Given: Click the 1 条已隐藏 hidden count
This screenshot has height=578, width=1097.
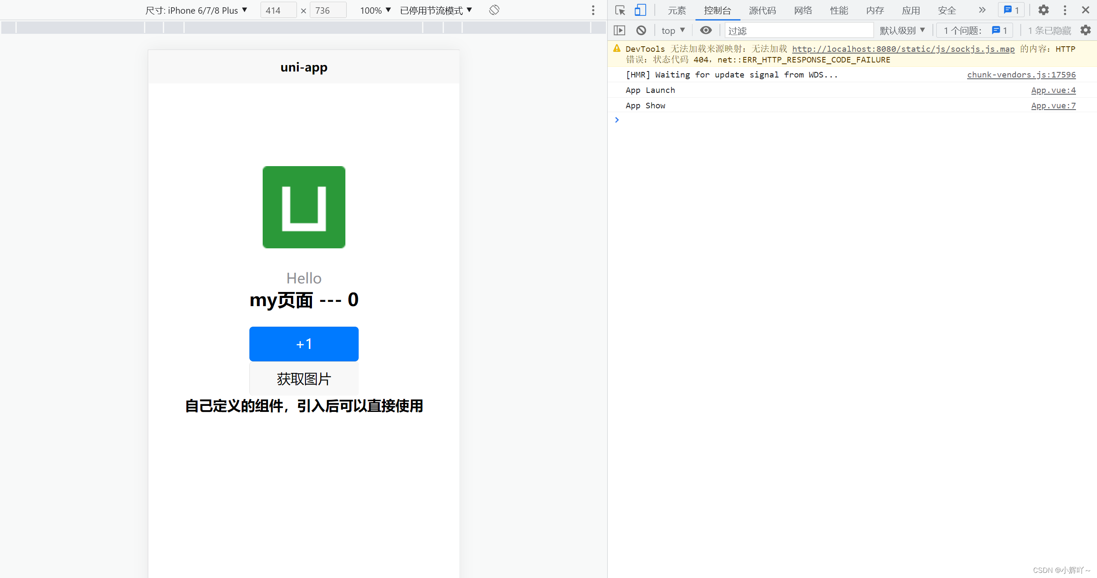Looking at the screenshot, I should [x=1049, y=30].
